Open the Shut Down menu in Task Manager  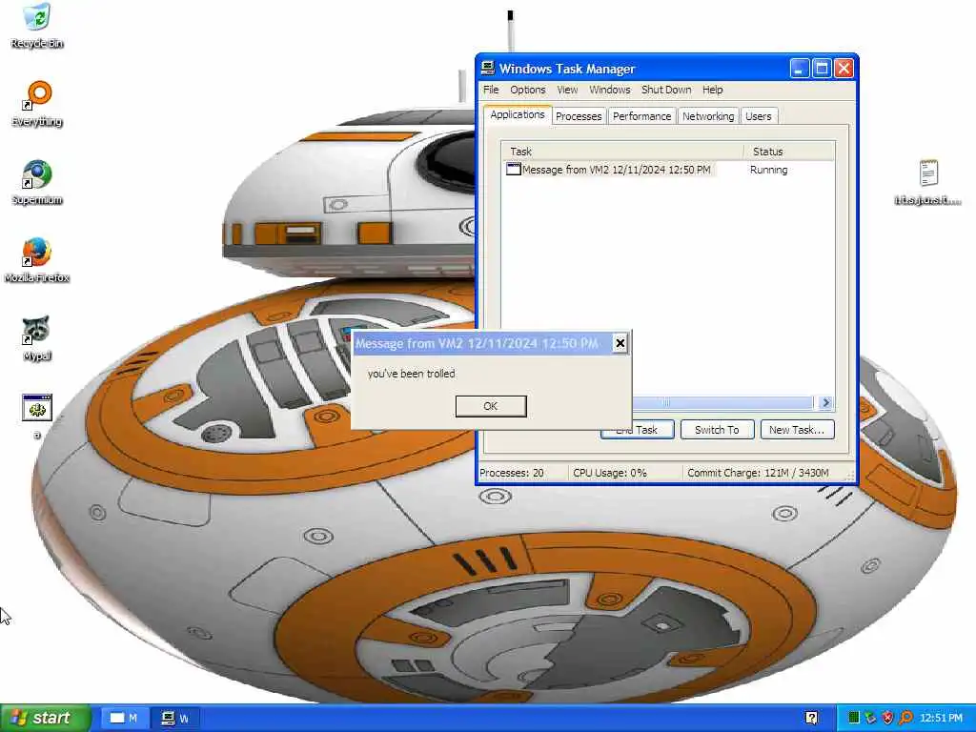click(x=666, y=90)
